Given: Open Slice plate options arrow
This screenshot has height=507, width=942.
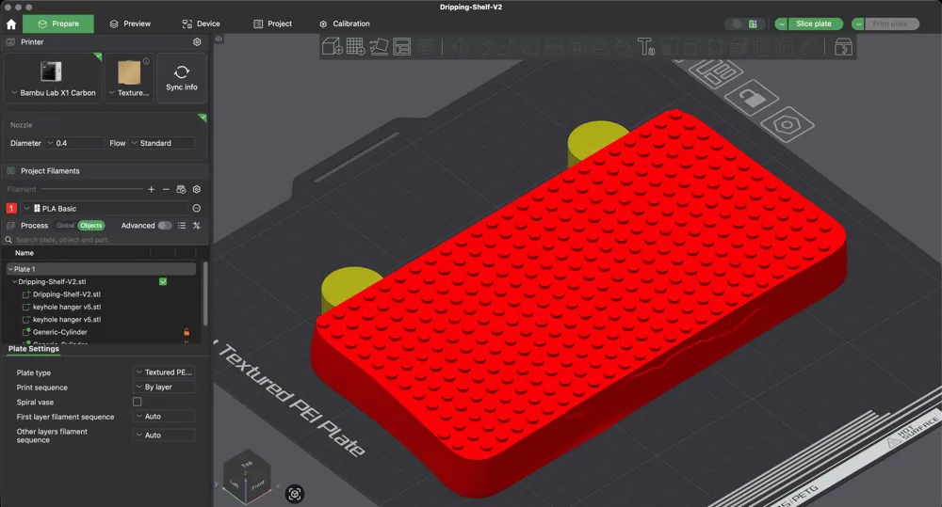Looking at the screenshot, I should 781,24.
